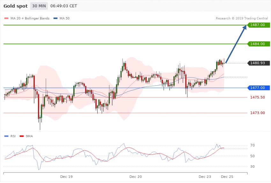Click the red MA 20 legend swatch
The height and width of the screenshot is (183, 271).
(x=6, y=18)
